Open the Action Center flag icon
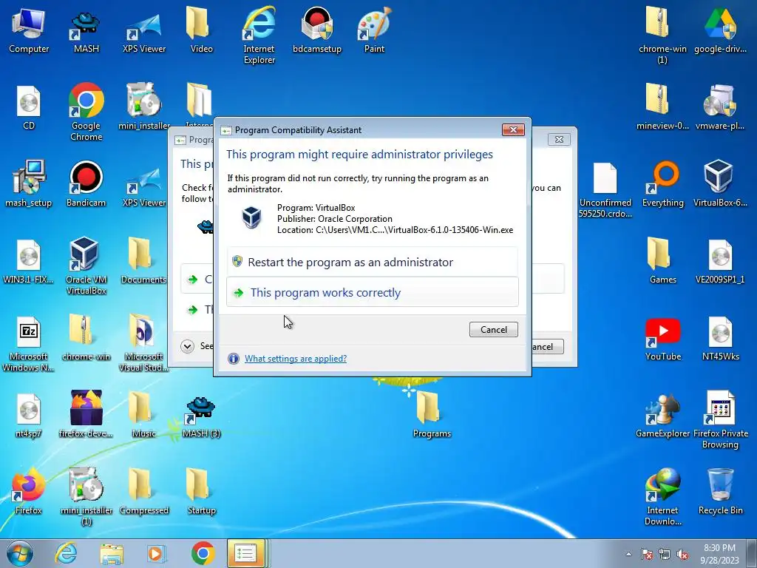This screenshot has height=568, width=757. [647, 554]
